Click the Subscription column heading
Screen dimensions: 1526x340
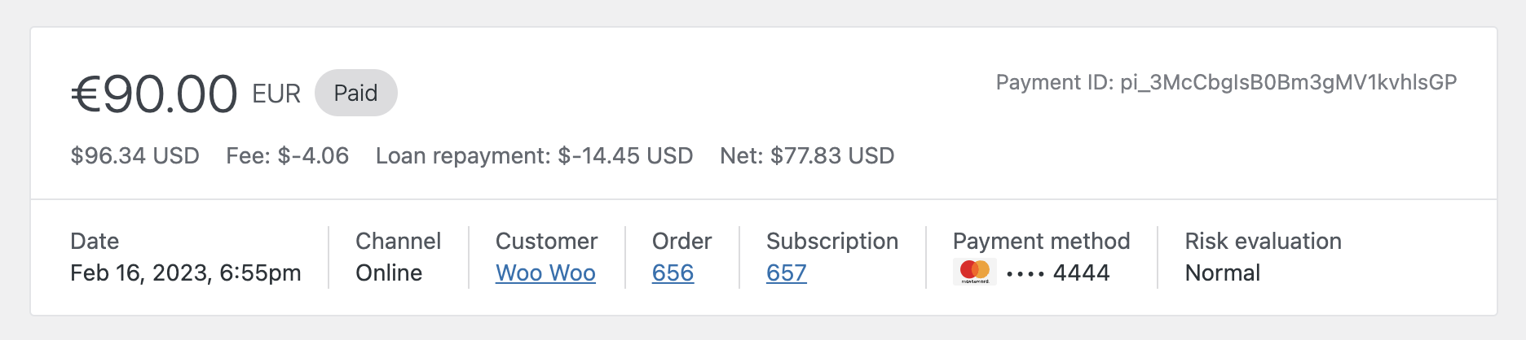[831, 242]
